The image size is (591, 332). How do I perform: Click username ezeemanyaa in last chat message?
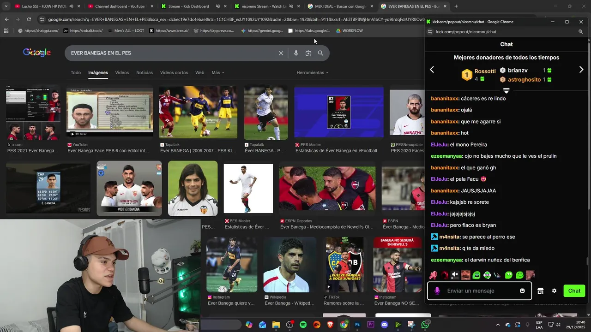(446, 260)
